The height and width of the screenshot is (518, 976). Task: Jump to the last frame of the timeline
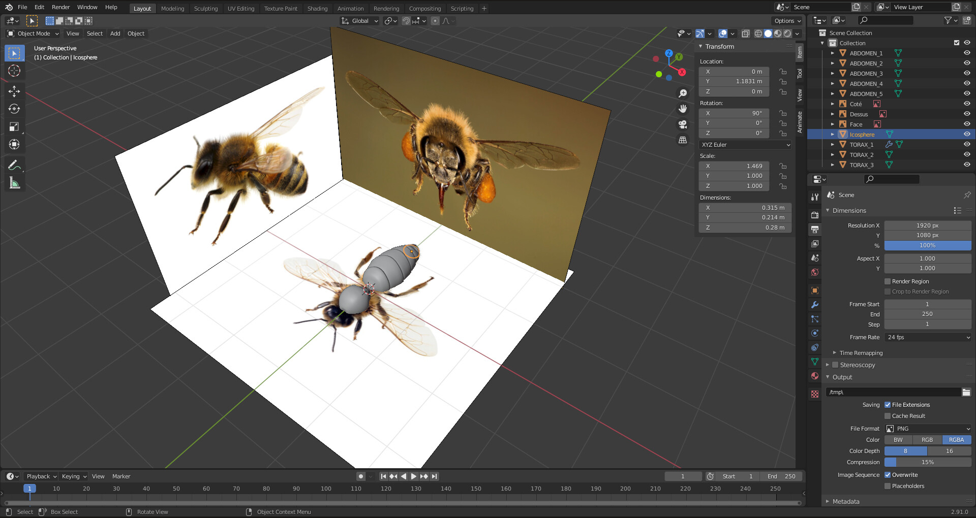pyautogui.click(x=434, y=476)
